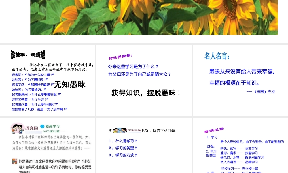The image size is (288, 173).
Task: Click the row 学校学习—— 在学校上课
Action: click(x=240, y=169)
